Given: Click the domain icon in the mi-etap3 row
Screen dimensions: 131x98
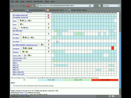Looking at the screenshot, I should tap(49, 41).
